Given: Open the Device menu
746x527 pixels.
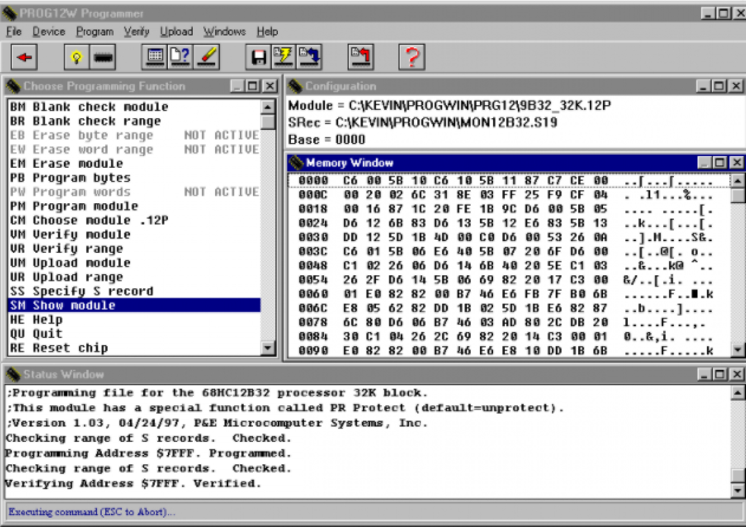Looking at the screenshot, I should tap(48, 31).
